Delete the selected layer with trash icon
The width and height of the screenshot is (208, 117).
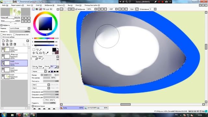[x=15, y=44]
